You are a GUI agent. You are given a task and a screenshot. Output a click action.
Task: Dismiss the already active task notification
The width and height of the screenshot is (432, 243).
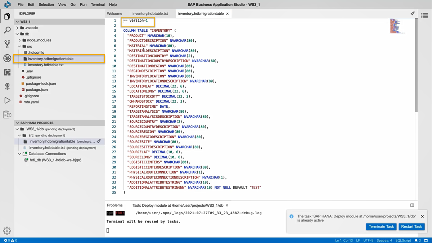pos(422,216)
